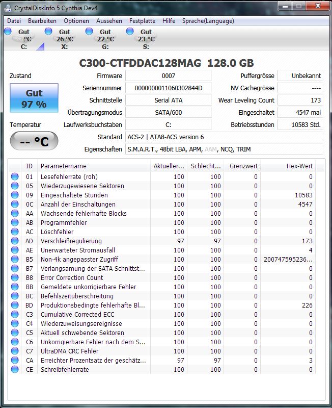Click the Grenzwert column header
The width and height of the screenshot is (332, 408).
[242, 166]
